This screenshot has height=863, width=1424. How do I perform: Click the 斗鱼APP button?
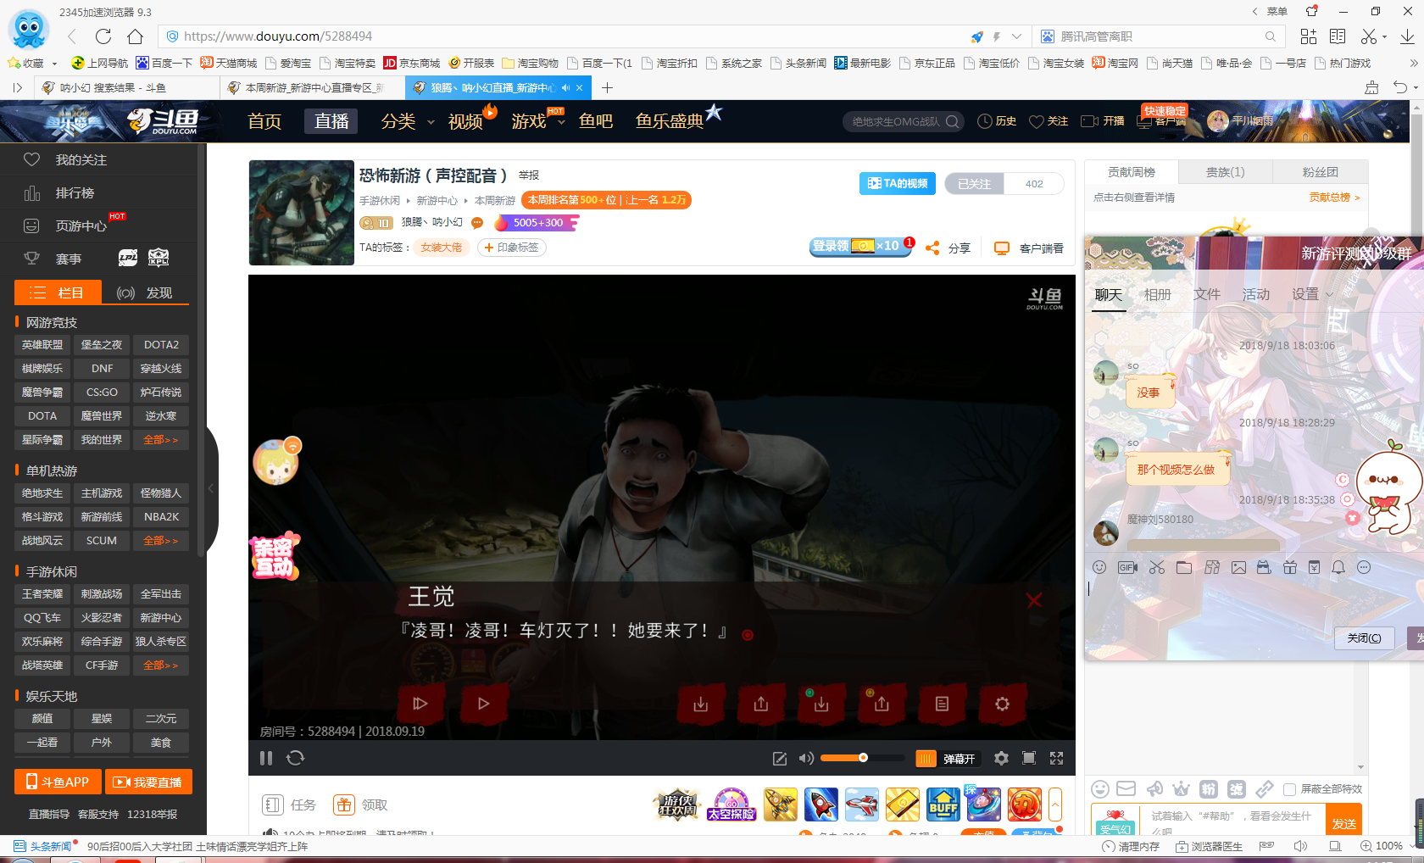[58, 782]
